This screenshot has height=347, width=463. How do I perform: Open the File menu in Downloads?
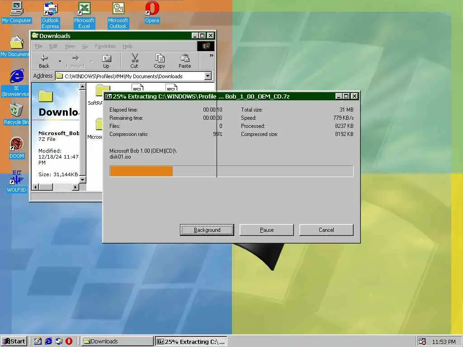point(38,46)
